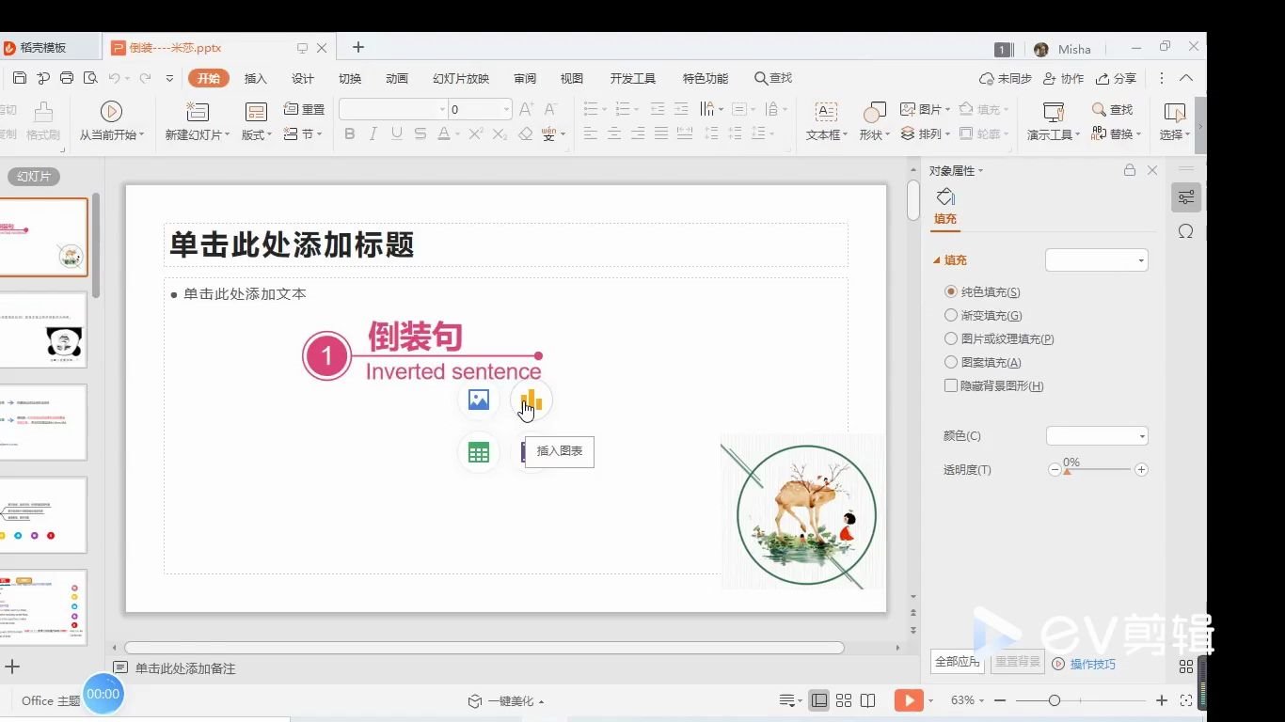Click the transparency slider track

1098,469
